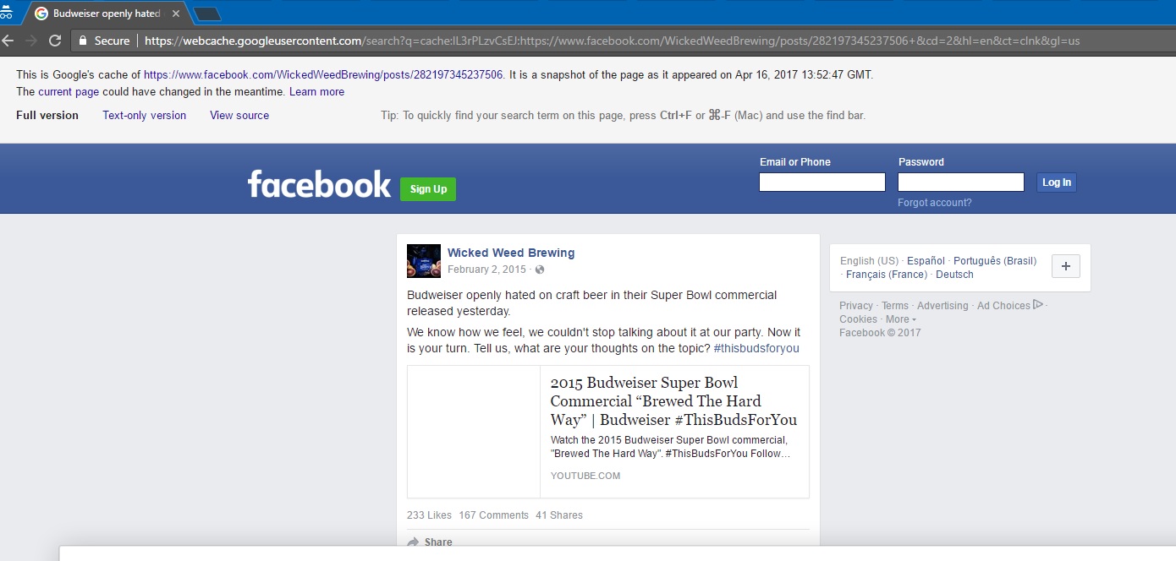Open Forgot account? link
1176x561 pixels.
click(x=935, y=203)
